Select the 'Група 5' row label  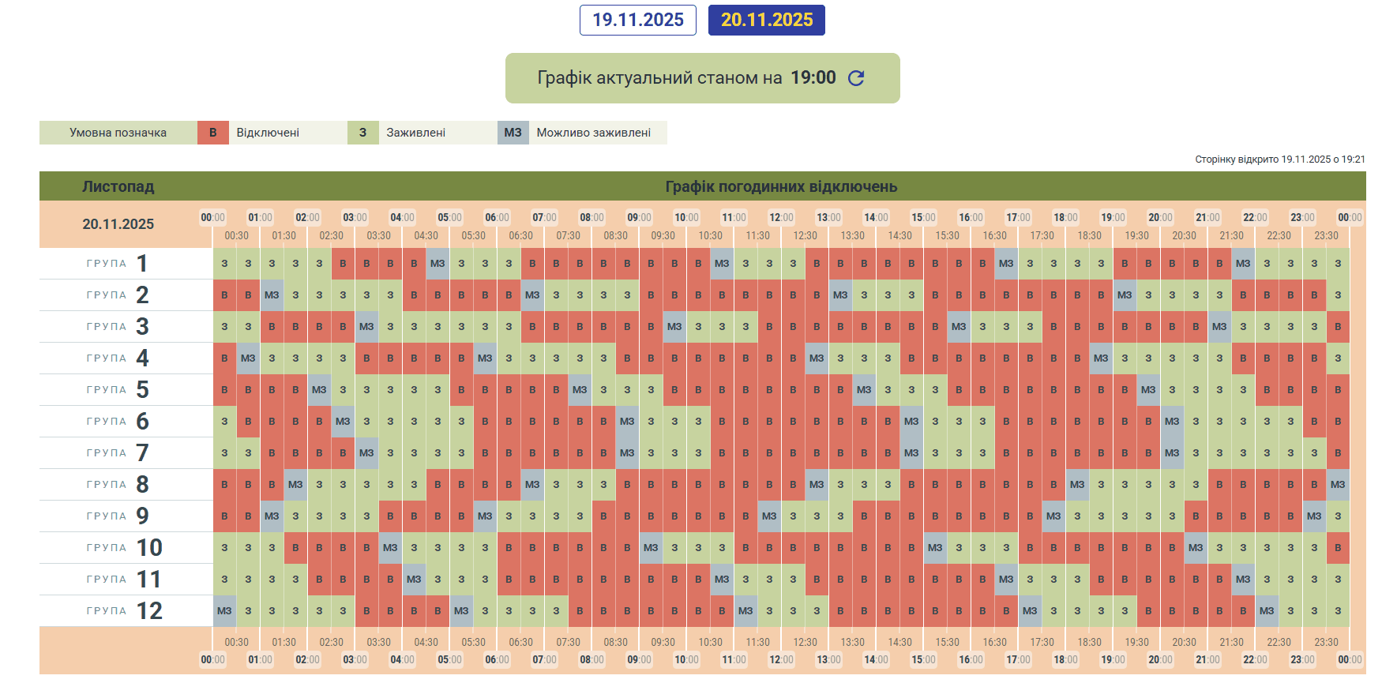pyautogui.click(x=118, y=390)
